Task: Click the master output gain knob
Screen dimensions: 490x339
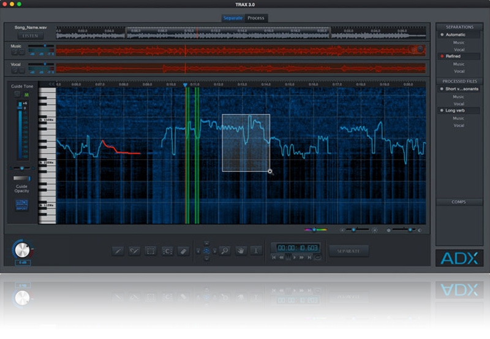Action: (x=22, y=250)
